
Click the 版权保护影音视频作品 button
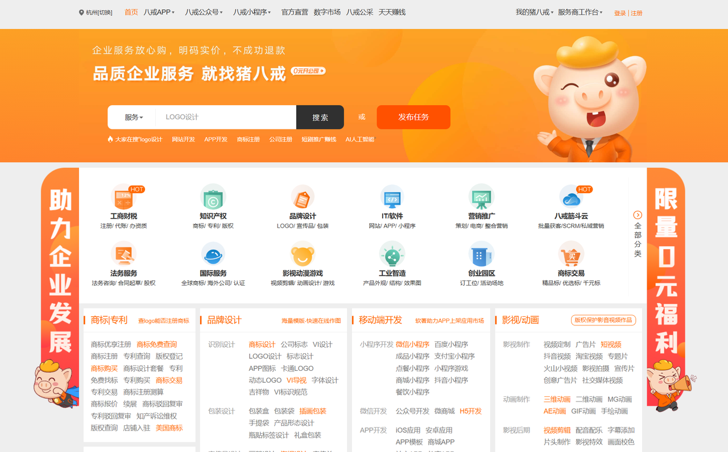point(603,320)
